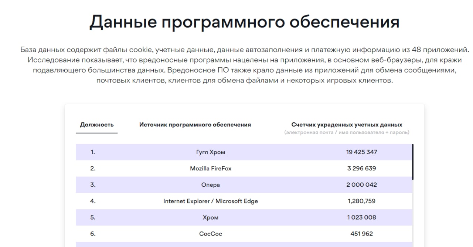This screenshot has height=247, width=473.
Task: Sort by the Должность column header
Action: 97,125
